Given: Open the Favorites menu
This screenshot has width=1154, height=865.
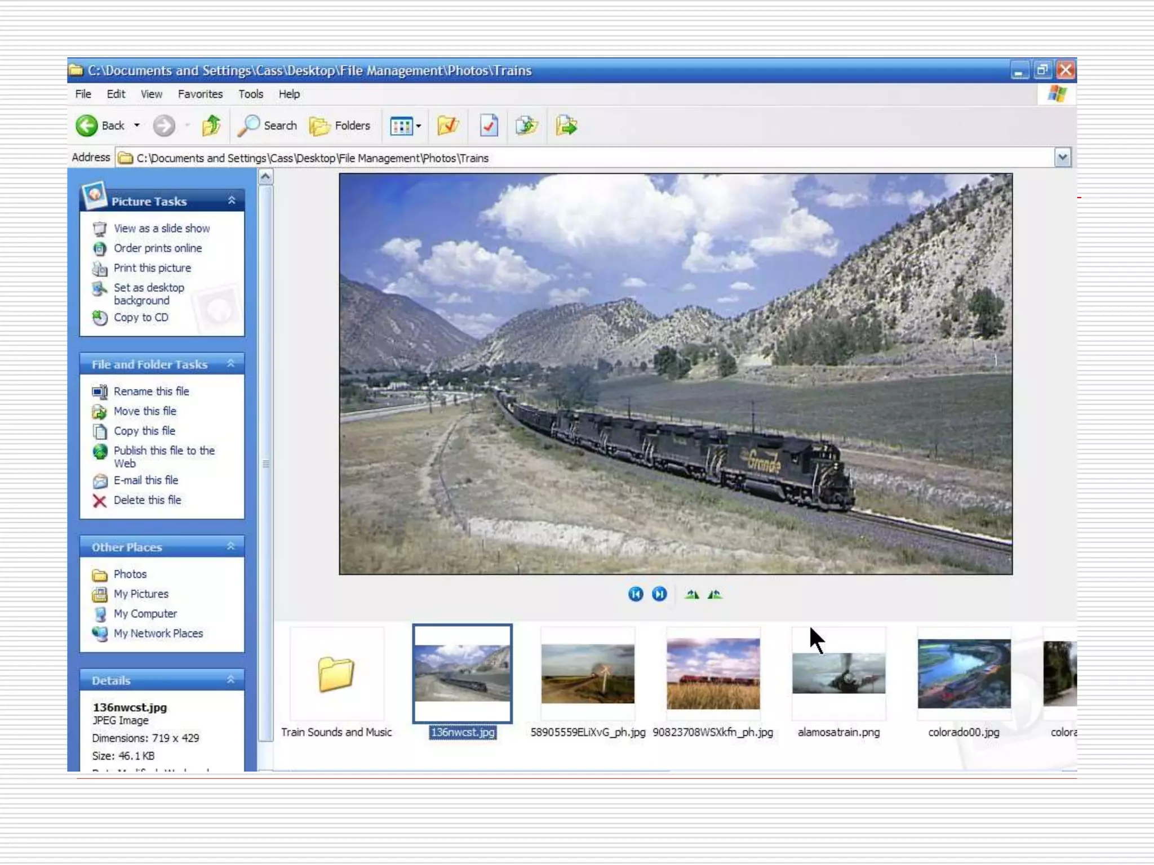Looking at the screenshot, I should 200,94.
